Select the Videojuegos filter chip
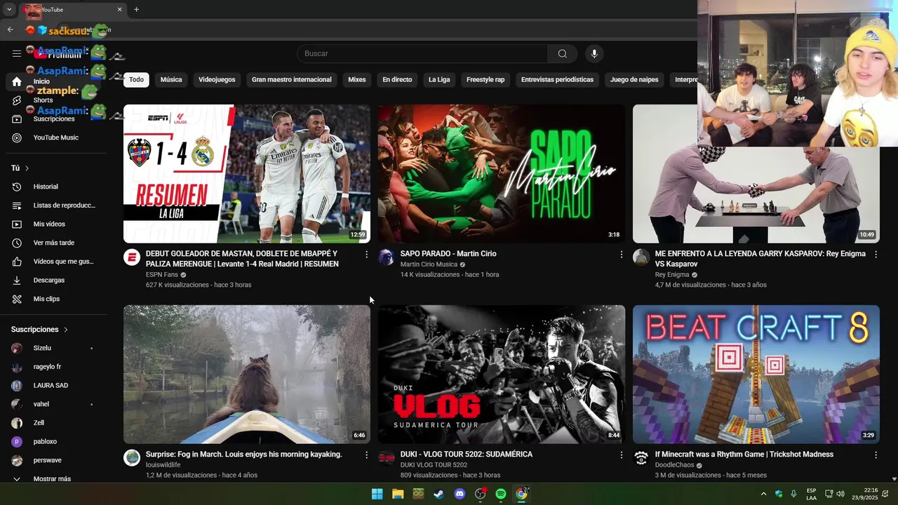 pos(217,80)
